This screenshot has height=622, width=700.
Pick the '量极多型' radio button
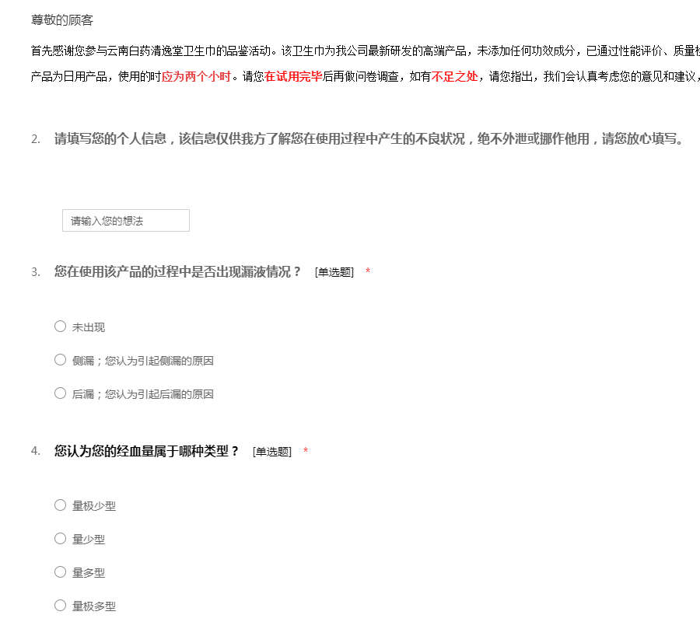(x=60, y=606)
